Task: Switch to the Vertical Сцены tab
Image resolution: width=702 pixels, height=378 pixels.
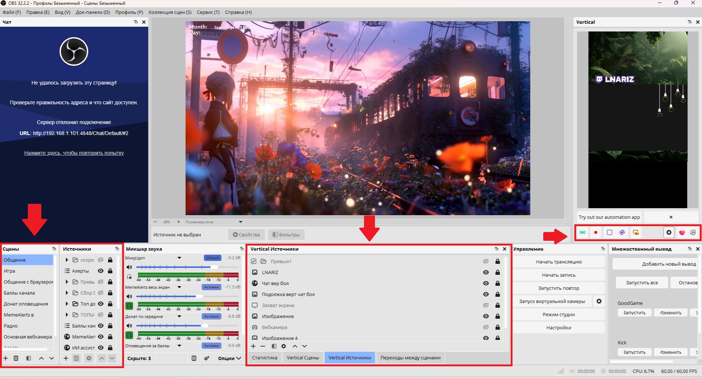Action: coord(303,358)
